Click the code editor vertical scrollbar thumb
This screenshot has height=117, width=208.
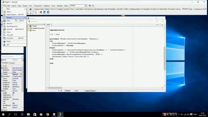point(164,58)
